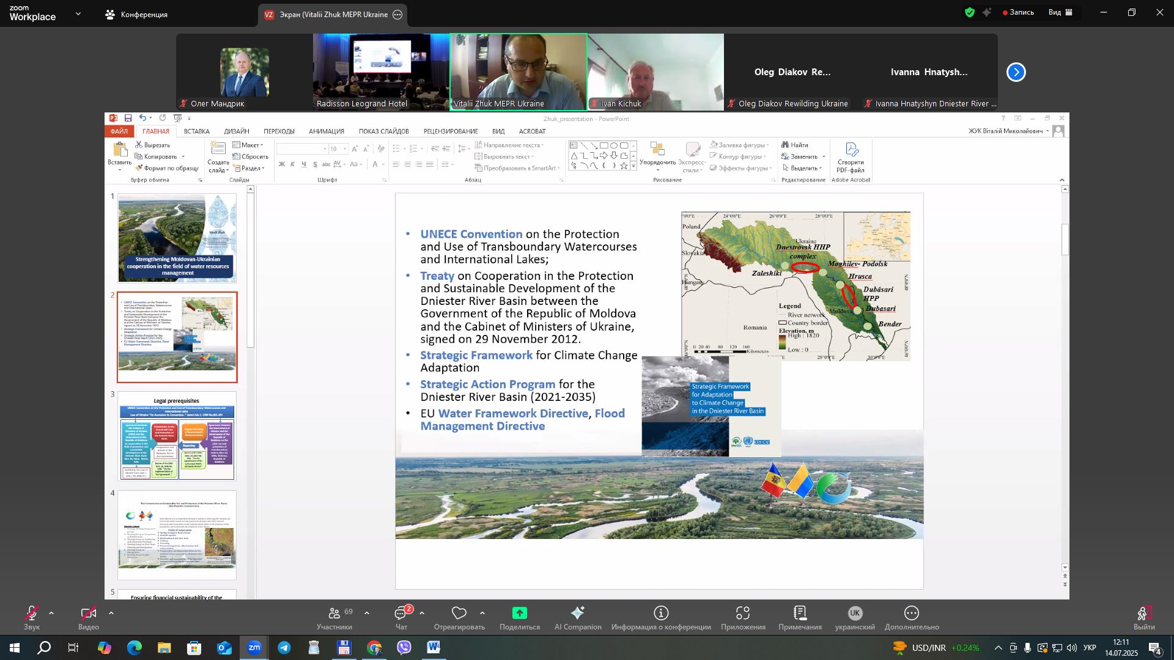Click Создать PDF-файл Acrobat icon

[852, 149]
